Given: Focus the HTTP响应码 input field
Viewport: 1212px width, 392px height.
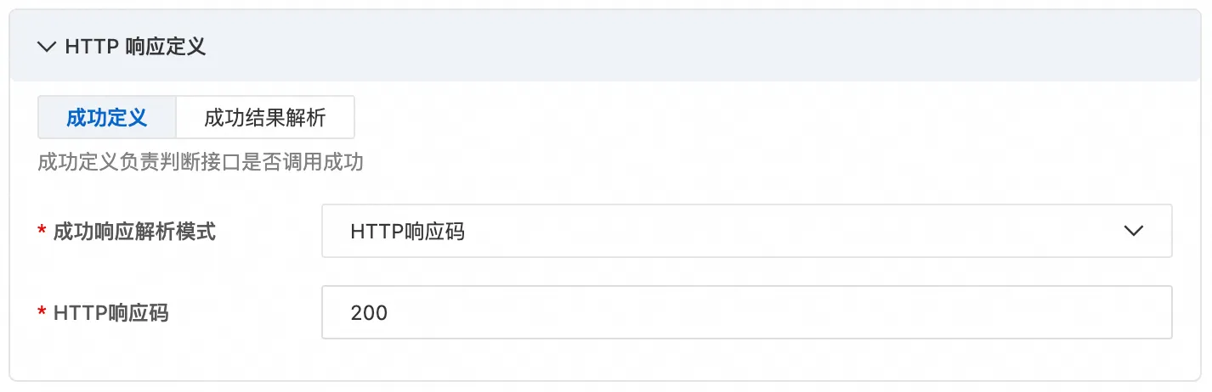Looking at the screenshot, I should click(746, 312).
